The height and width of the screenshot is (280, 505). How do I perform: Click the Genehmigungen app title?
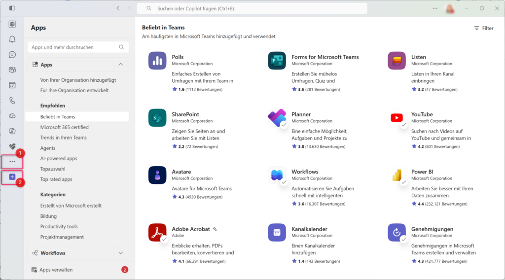432,229
